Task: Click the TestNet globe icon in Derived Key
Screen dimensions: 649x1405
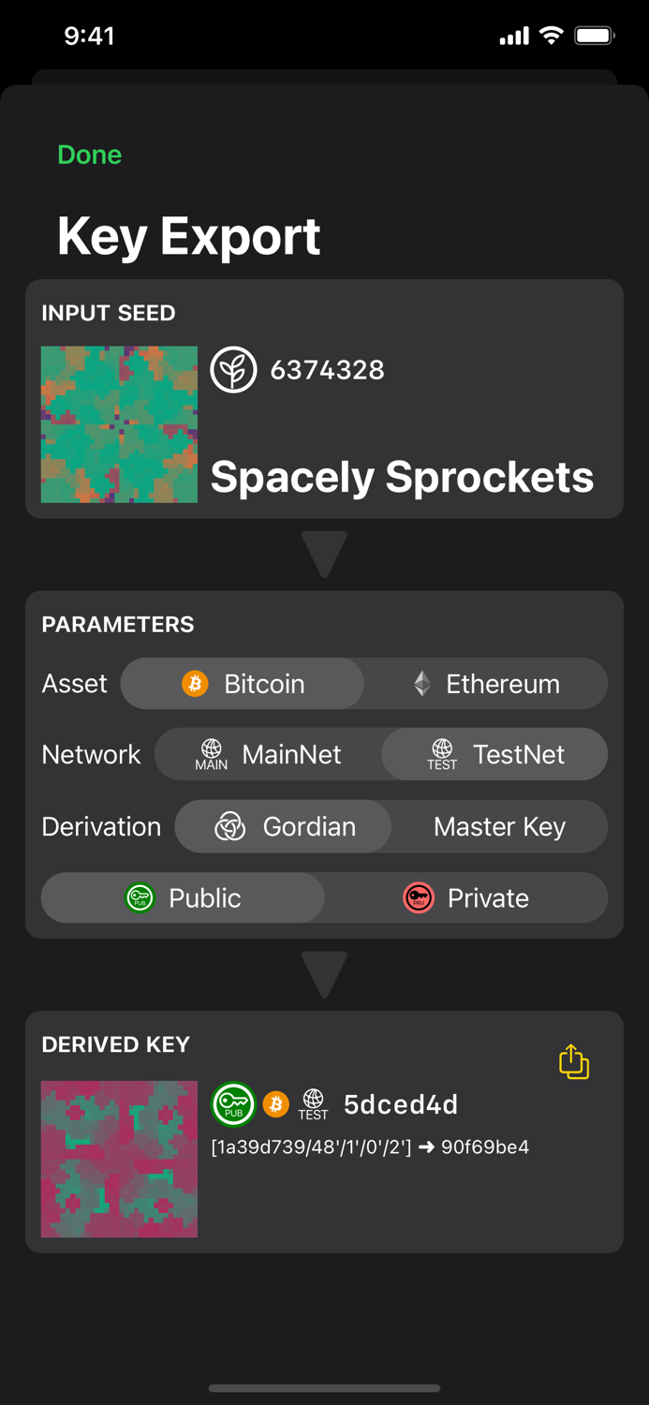Action: [314, 1104]
